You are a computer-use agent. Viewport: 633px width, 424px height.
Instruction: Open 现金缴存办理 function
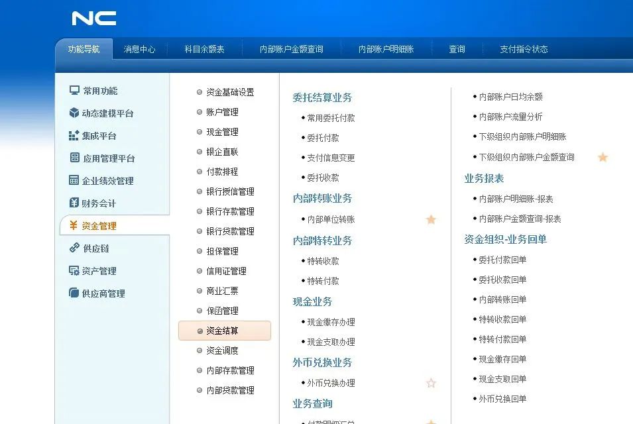pos(331,322)
